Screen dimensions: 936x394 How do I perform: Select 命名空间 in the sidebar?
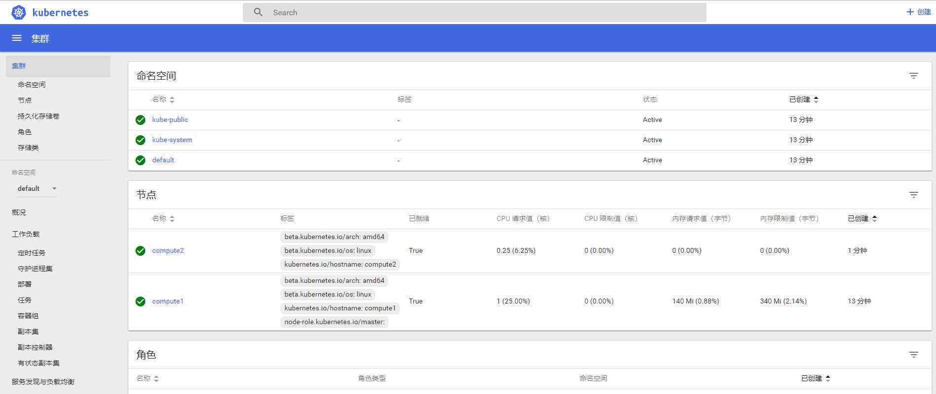32,85
